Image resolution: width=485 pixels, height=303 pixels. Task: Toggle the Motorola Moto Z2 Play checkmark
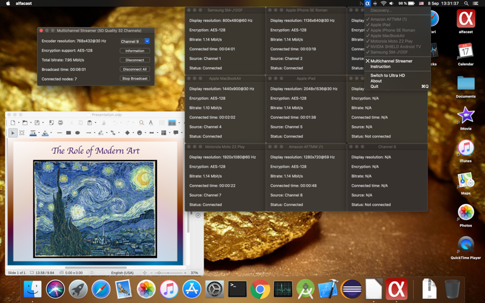[x=391, y=41]
